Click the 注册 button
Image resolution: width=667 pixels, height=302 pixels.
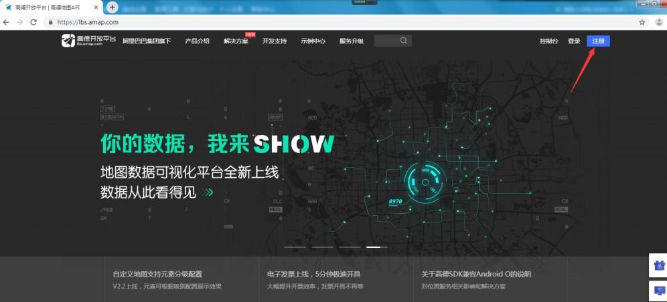(598, 41)
